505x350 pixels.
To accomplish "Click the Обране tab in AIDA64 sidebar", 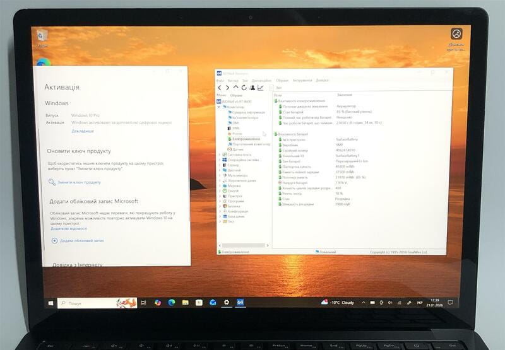I will (236, 95).
